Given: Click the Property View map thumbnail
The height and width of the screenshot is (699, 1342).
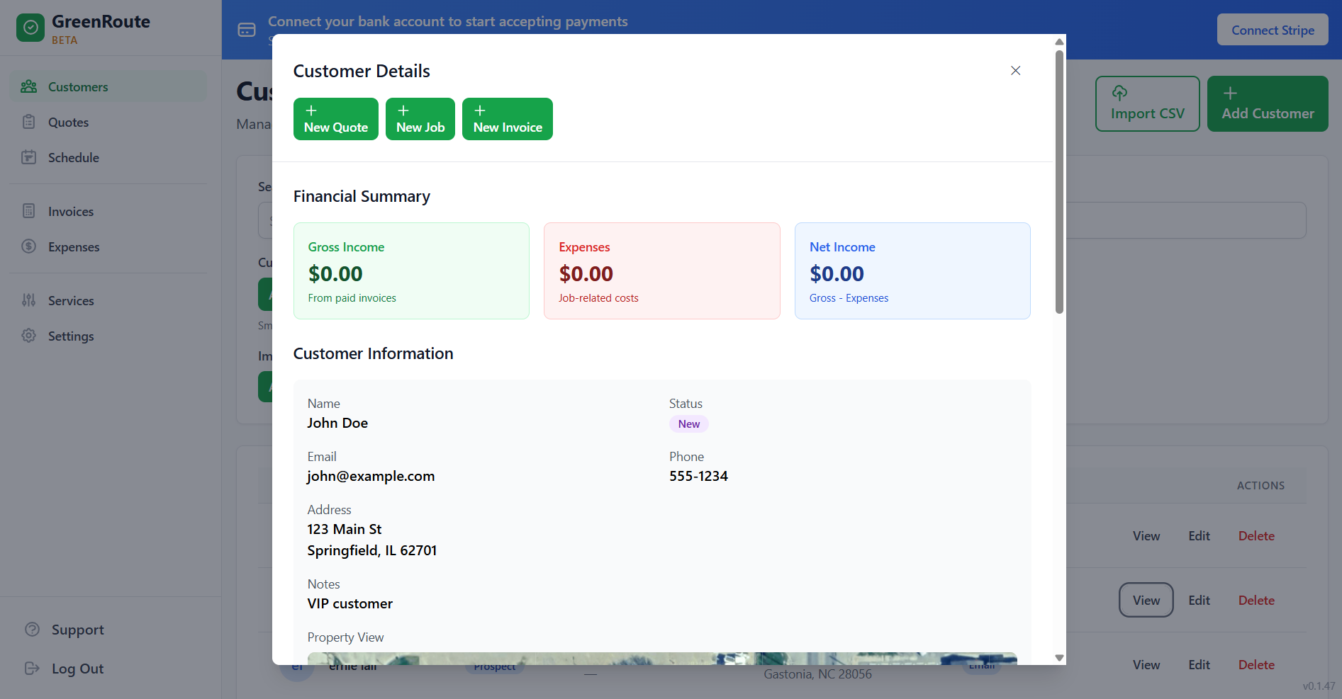Looking at the screenshot, I should (662, 659).
